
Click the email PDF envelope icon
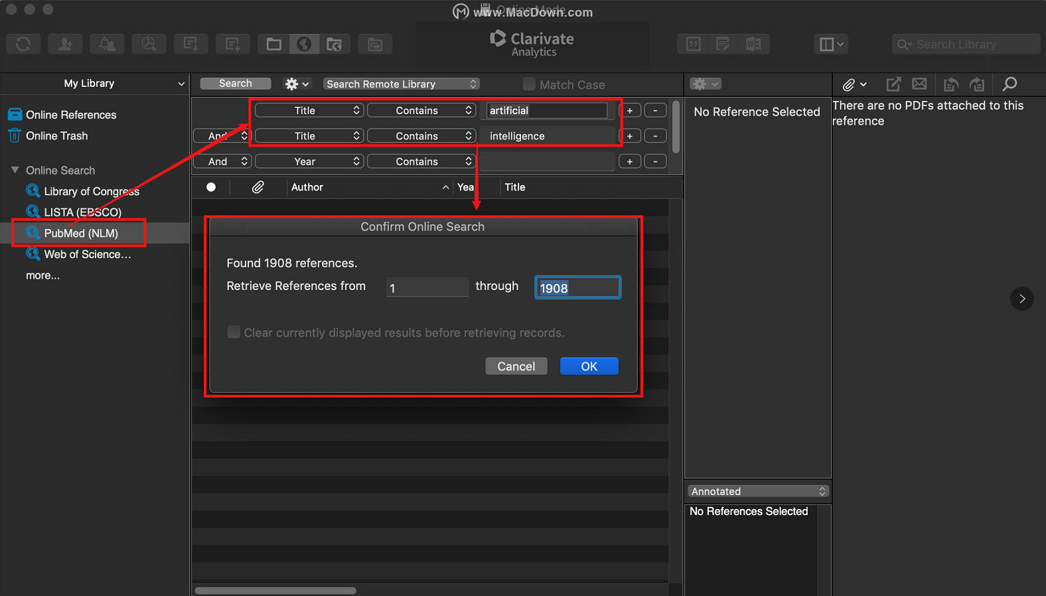tap(919, 84)
